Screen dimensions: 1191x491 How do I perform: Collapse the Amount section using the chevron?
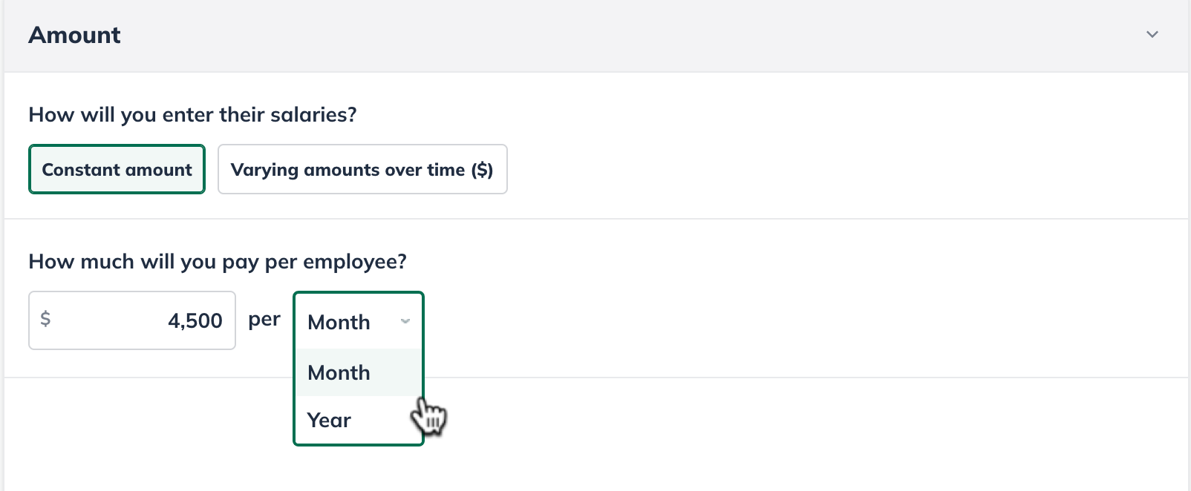[x=1152, y=35]
